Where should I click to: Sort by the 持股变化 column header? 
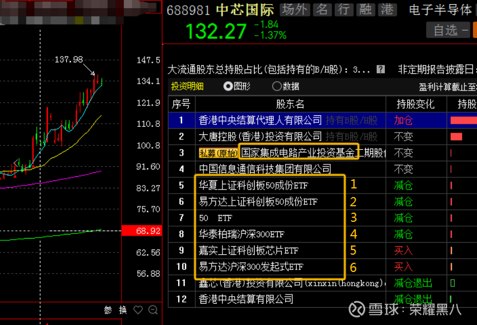[x=415, y=104]
